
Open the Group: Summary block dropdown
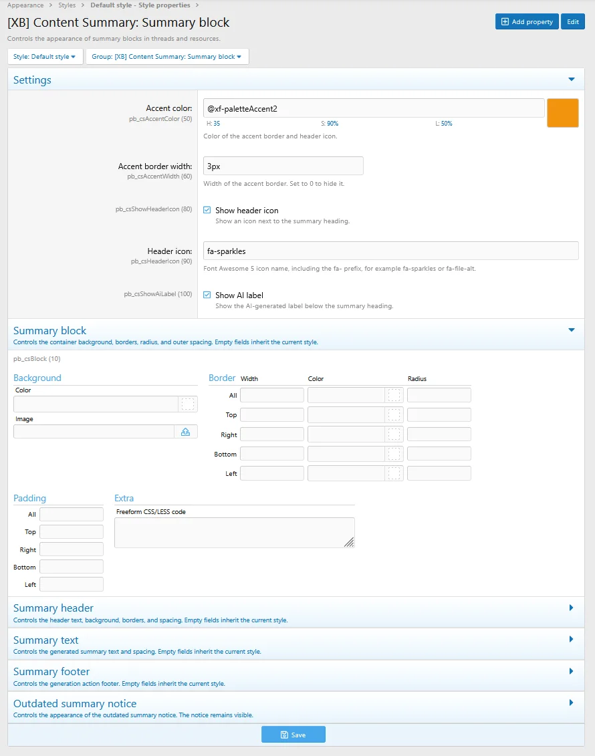tap(167, 56)
